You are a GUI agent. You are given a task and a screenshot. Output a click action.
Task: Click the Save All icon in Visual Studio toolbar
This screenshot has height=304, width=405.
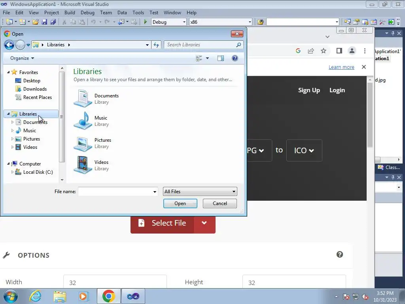[53, 22]
